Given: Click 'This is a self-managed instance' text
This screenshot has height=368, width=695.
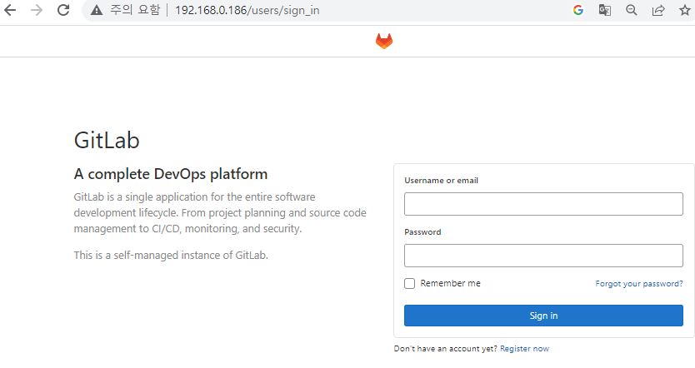Looking at the screenshot, I should pyautogui.click(x=171, y=255).
